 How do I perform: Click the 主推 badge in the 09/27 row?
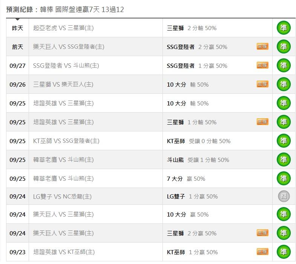point(262,65)
